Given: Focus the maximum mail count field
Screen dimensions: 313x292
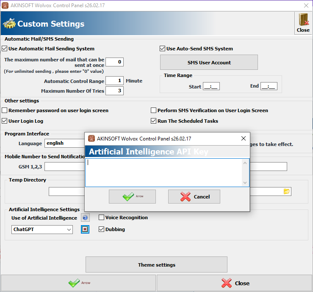Looking at the screenshot, I should coord(114,62).
